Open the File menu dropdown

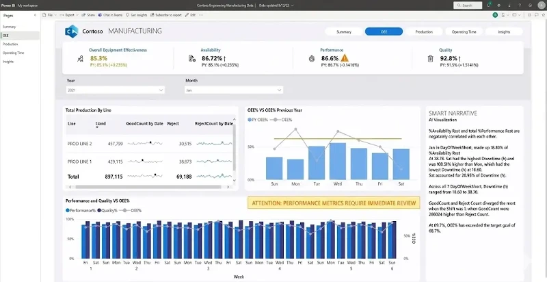tap(50, 15)
